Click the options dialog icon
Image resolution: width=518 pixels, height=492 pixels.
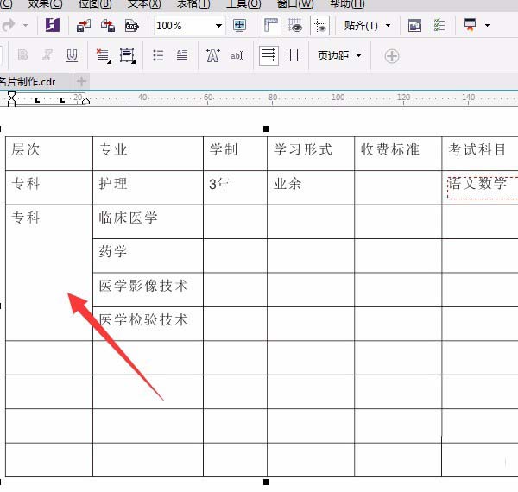tap(414, 25)
